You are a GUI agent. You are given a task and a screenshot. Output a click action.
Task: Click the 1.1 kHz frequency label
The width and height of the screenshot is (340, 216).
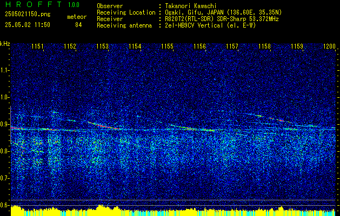4,70
